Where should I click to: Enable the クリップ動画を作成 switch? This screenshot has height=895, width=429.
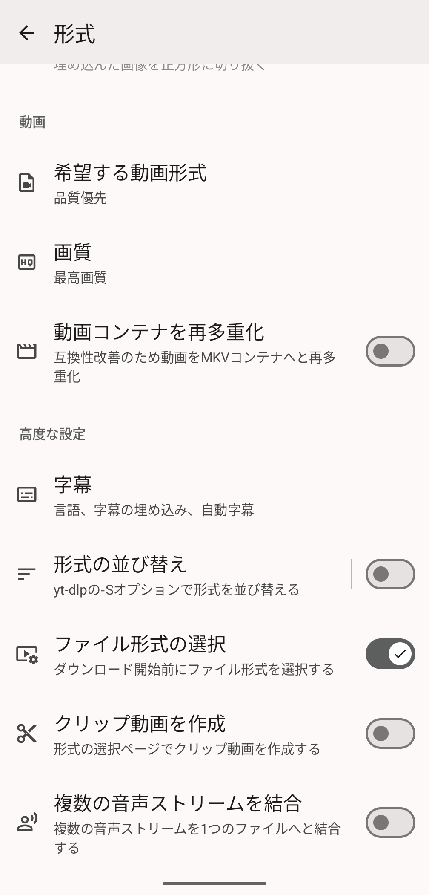point(390,733)
